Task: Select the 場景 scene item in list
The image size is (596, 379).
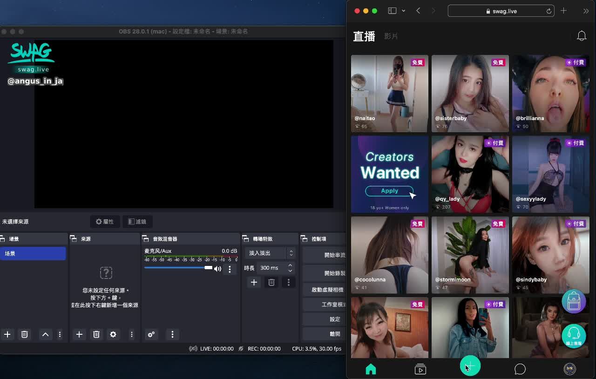Action: tap(33, 253)
